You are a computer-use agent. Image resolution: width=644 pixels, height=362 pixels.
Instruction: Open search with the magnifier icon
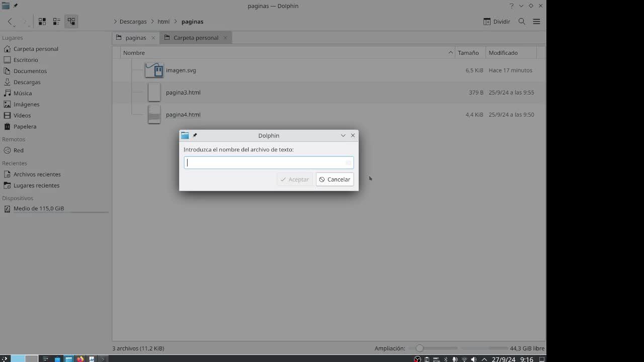click(522, 22)
